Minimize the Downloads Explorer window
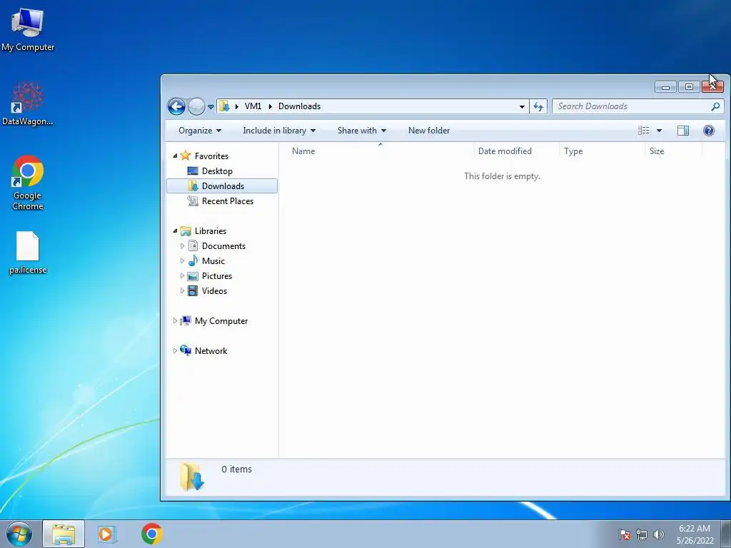The width and height of the screenshot is (731, 548). coord(665,86)
